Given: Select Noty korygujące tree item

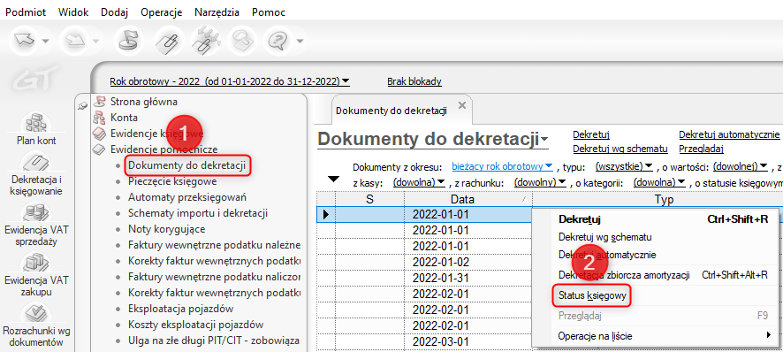Looking at the screenshot, I should pos(166,229).
